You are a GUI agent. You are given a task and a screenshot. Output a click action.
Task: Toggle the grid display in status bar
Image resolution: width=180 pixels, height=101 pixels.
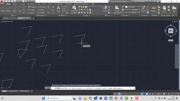click(120, 94)
